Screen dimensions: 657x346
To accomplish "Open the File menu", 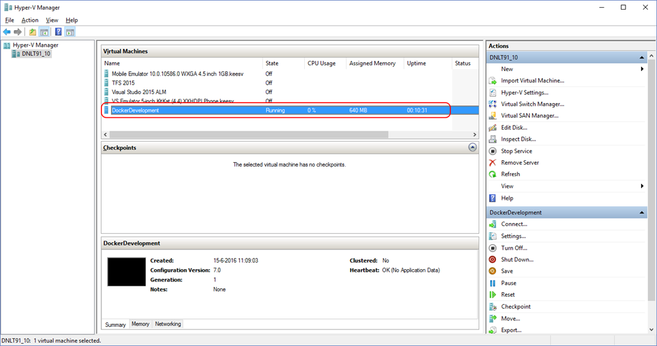I will [9, 20].
